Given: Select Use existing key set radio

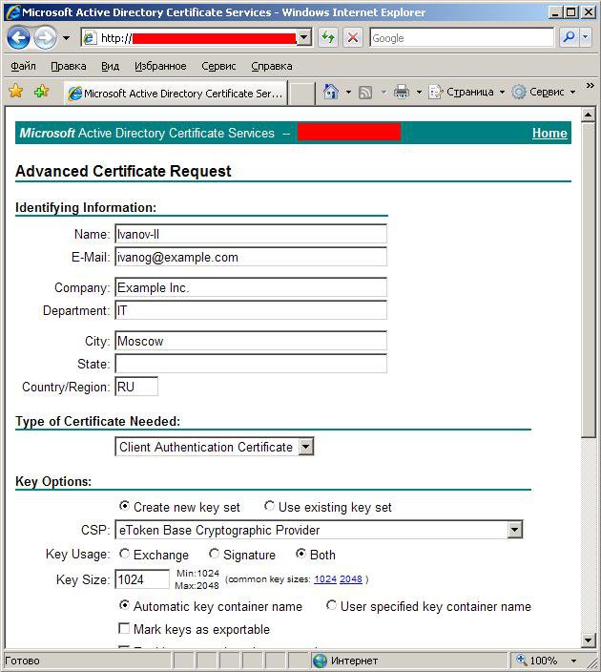Looking at the screenshot, I should 269,506.
